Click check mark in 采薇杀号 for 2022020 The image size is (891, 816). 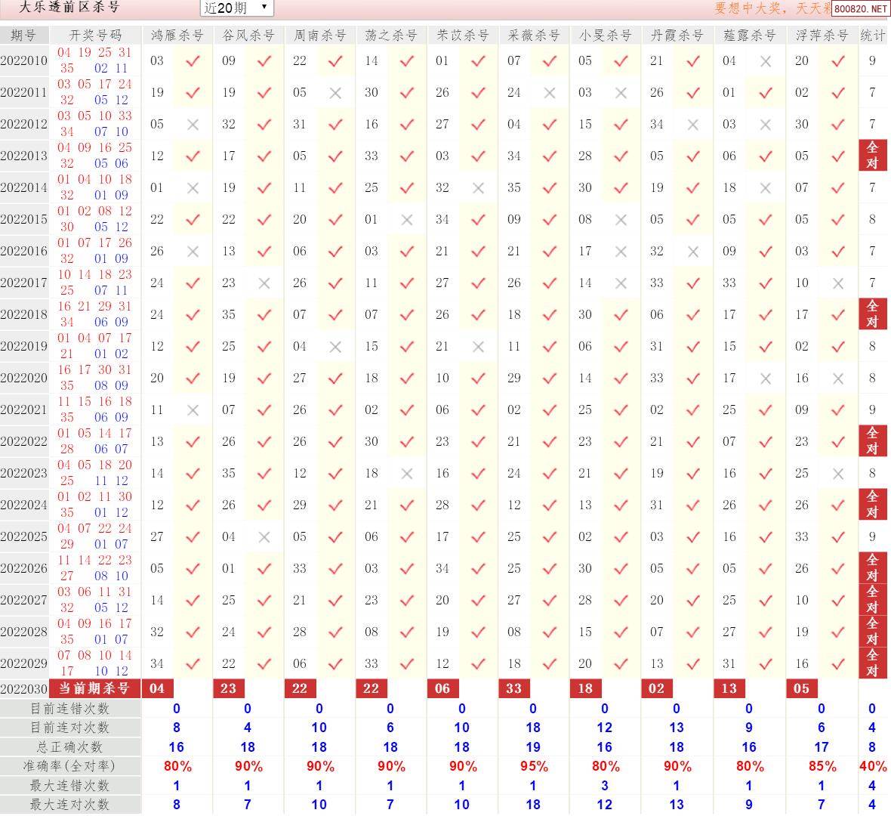550,379
